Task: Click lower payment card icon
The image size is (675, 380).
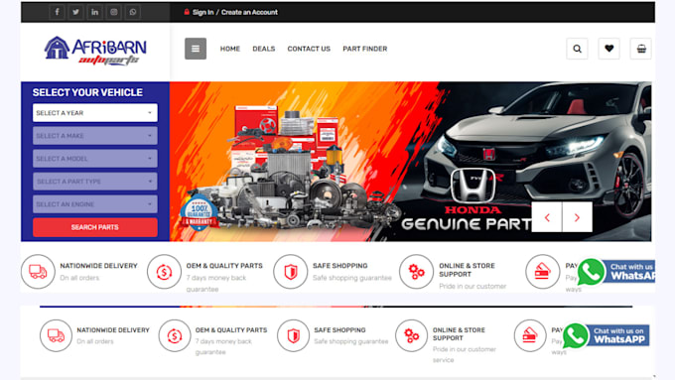Action: [x=530, y=335]
